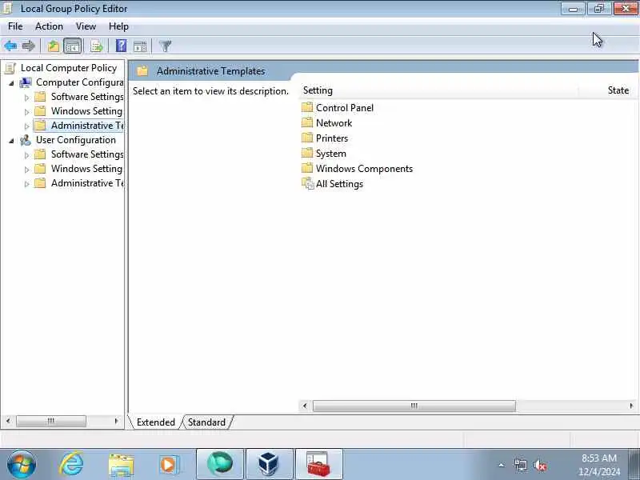Click the Back arrow toolbar icon
Screen dimensions: 640x480
coord(10,46)
